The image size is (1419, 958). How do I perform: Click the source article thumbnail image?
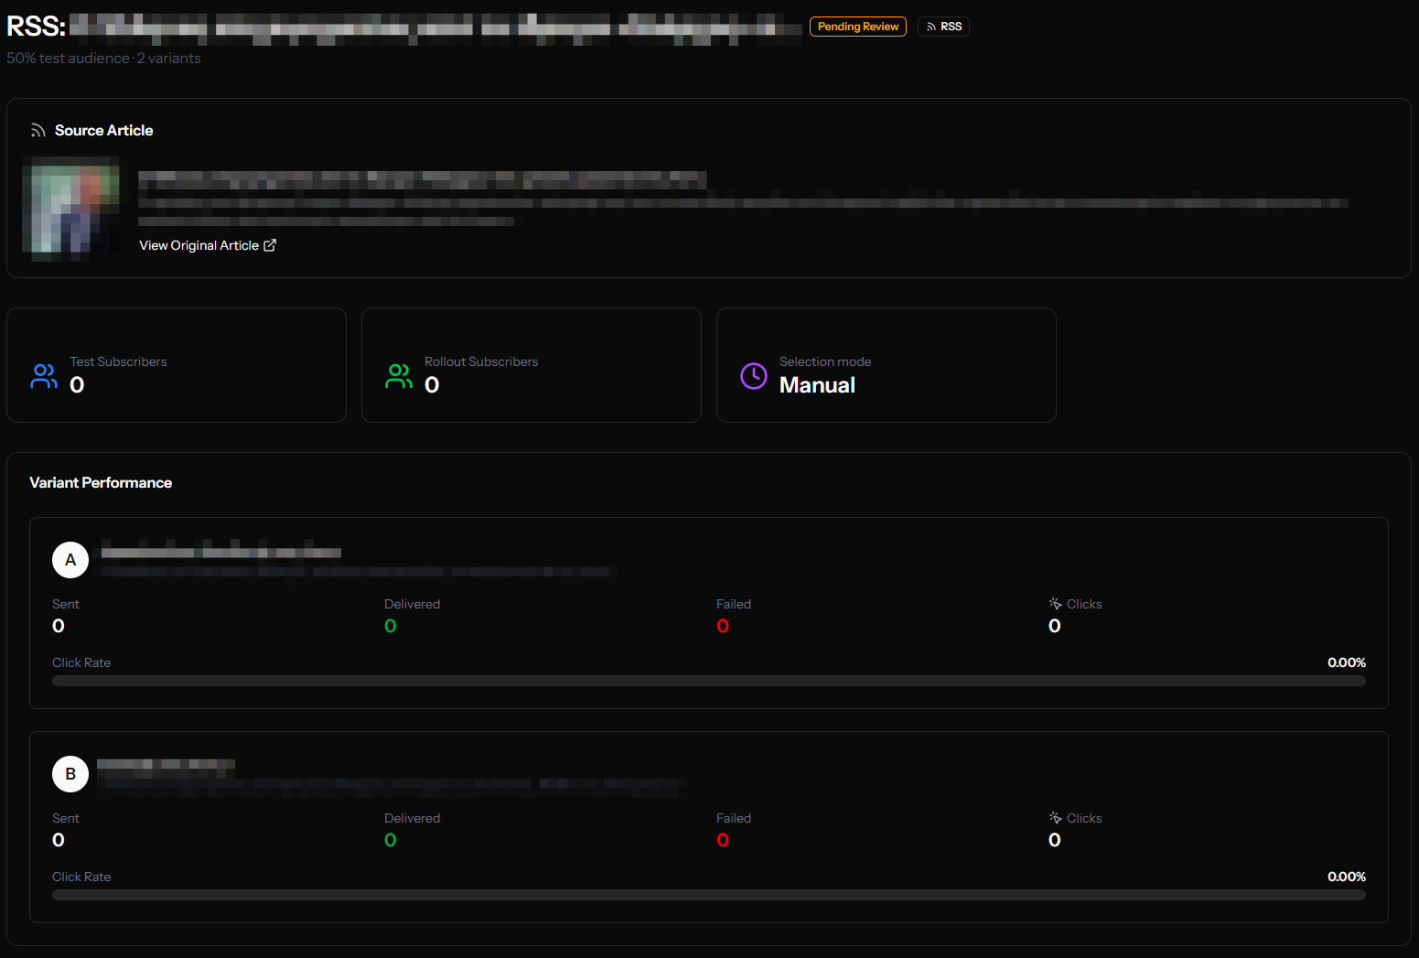pyautogui.click(x=71, y=209)
